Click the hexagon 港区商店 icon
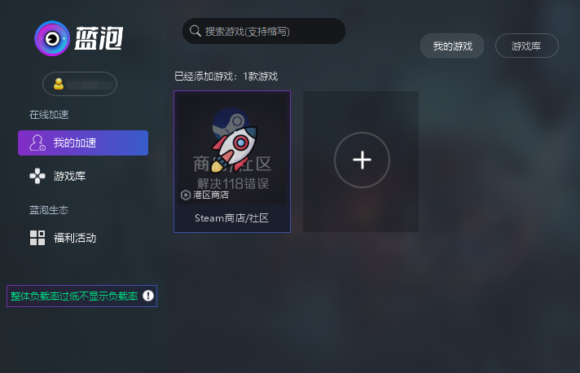The image size is (580, 373). click(186, 195)
